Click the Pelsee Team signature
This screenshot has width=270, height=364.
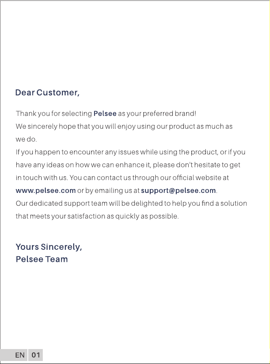(x=42, y=259)
